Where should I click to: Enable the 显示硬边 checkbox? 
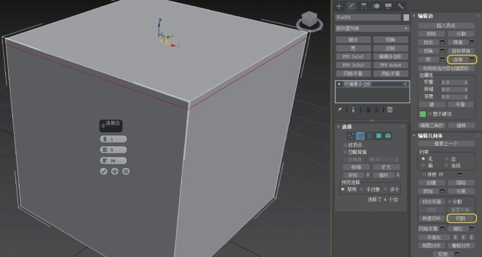click(x=430, y=114)
